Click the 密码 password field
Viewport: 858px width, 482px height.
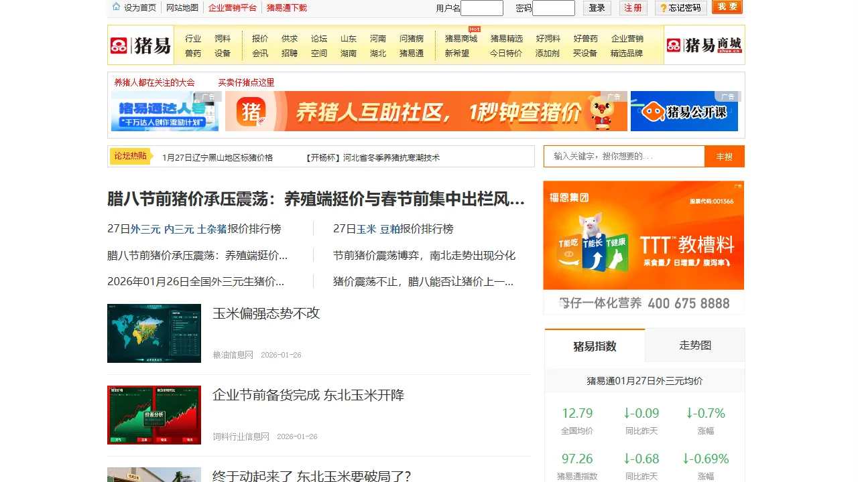coord(555,7)
